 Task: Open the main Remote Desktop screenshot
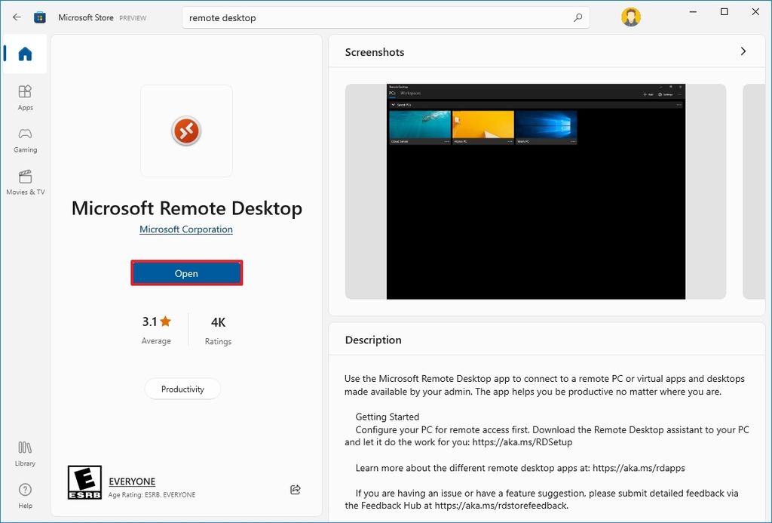click(536, 191)
